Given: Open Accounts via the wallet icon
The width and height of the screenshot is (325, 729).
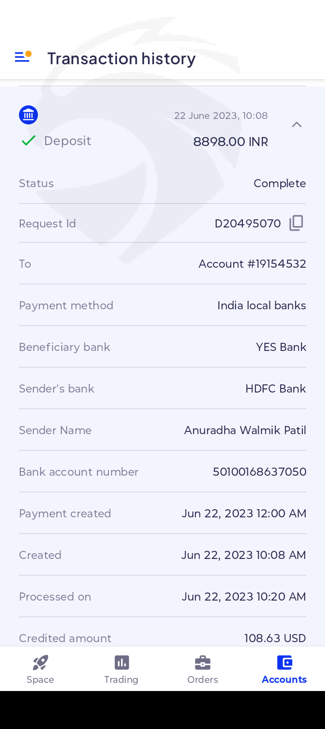Looking at the screenshot, I should 284,663.
